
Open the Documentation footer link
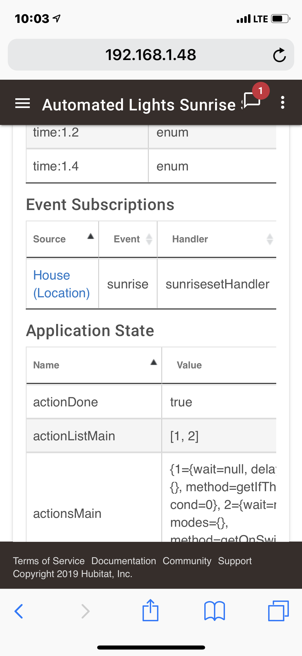pyautogui.click(x=124, y=561)
